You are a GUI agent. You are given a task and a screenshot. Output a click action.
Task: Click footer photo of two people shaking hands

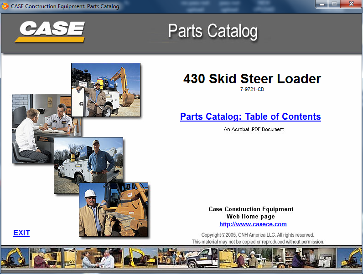click(x=100, y=258)
